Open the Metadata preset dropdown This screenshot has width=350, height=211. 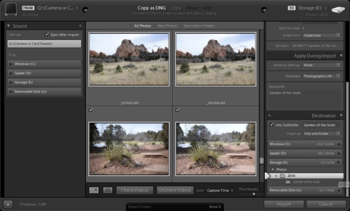tap(321, 76)
